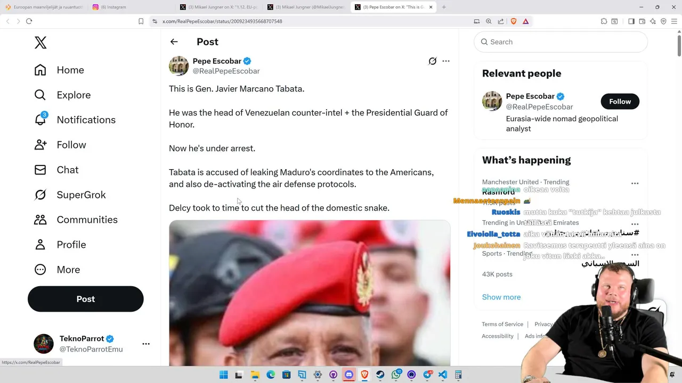Click the Brave Shields icon in address bar
This screenshot has width=682, height=383.
514,21
